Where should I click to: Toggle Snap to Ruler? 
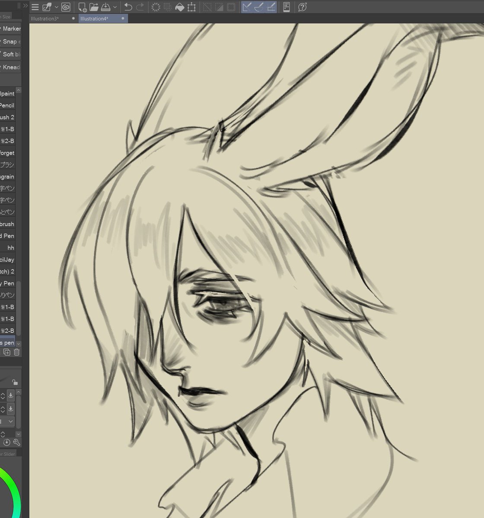point(247,7)
